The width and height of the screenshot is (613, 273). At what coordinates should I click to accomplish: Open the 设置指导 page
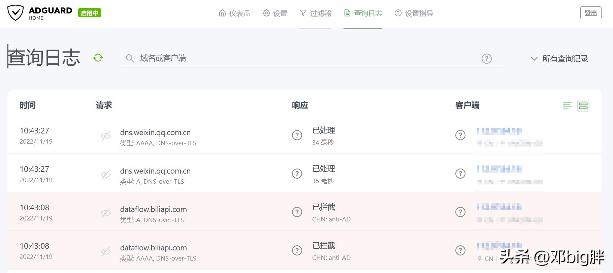point(414,13)
